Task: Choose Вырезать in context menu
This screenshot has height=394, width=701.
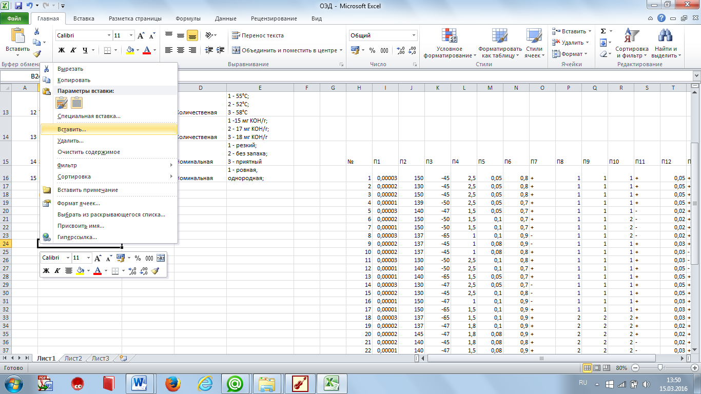Action: click(108, 69)
